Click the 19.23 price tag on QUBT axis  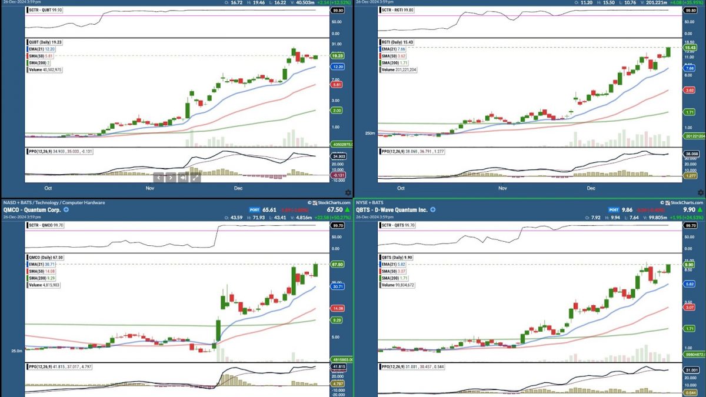[338, 56]
